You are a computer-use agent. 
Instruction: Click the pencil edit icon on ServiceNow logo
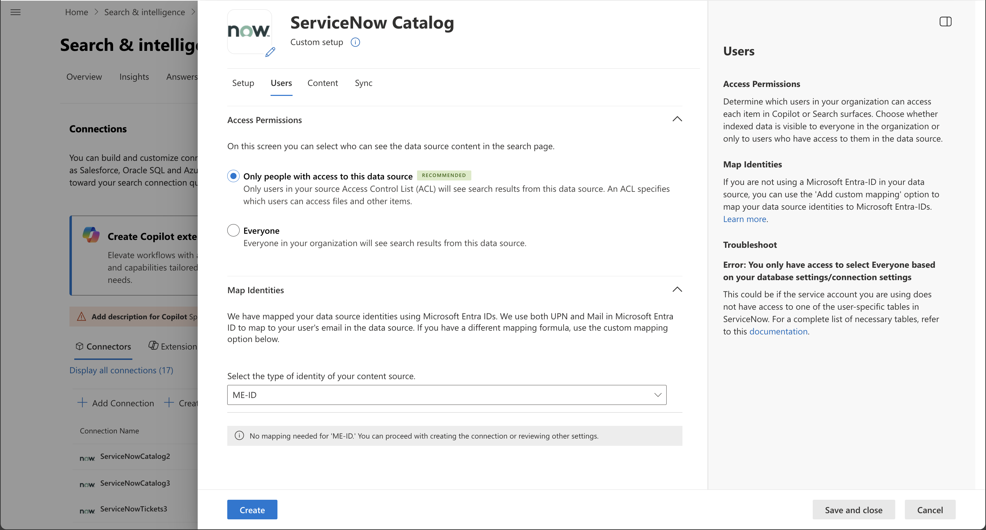[x=270, y=52]
